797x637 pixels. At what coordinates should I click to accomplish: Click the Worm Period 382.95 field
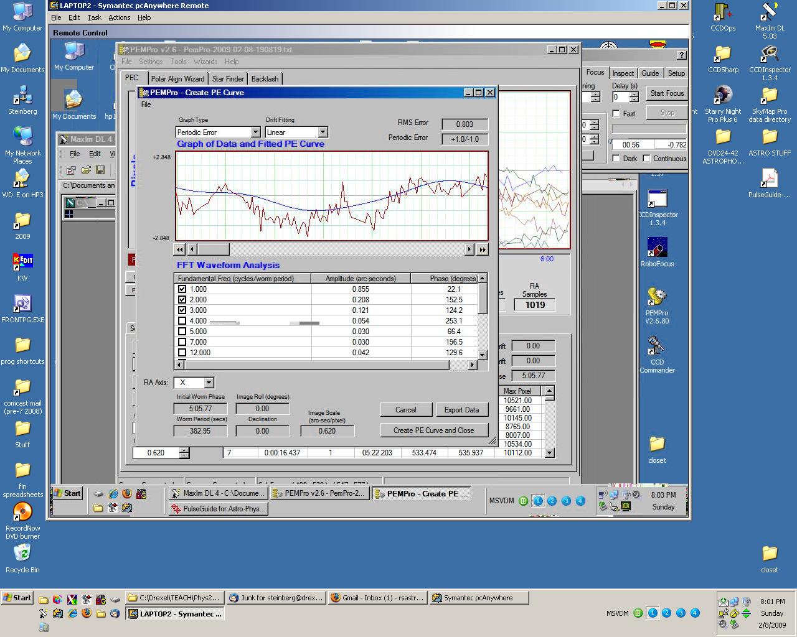click(200, 431)
